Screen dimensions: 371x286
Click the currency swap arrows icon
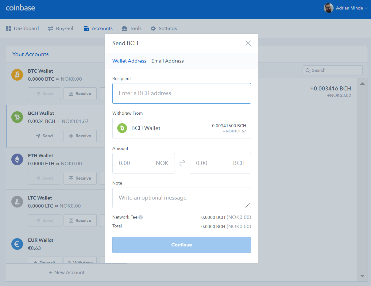click(182, 163)
